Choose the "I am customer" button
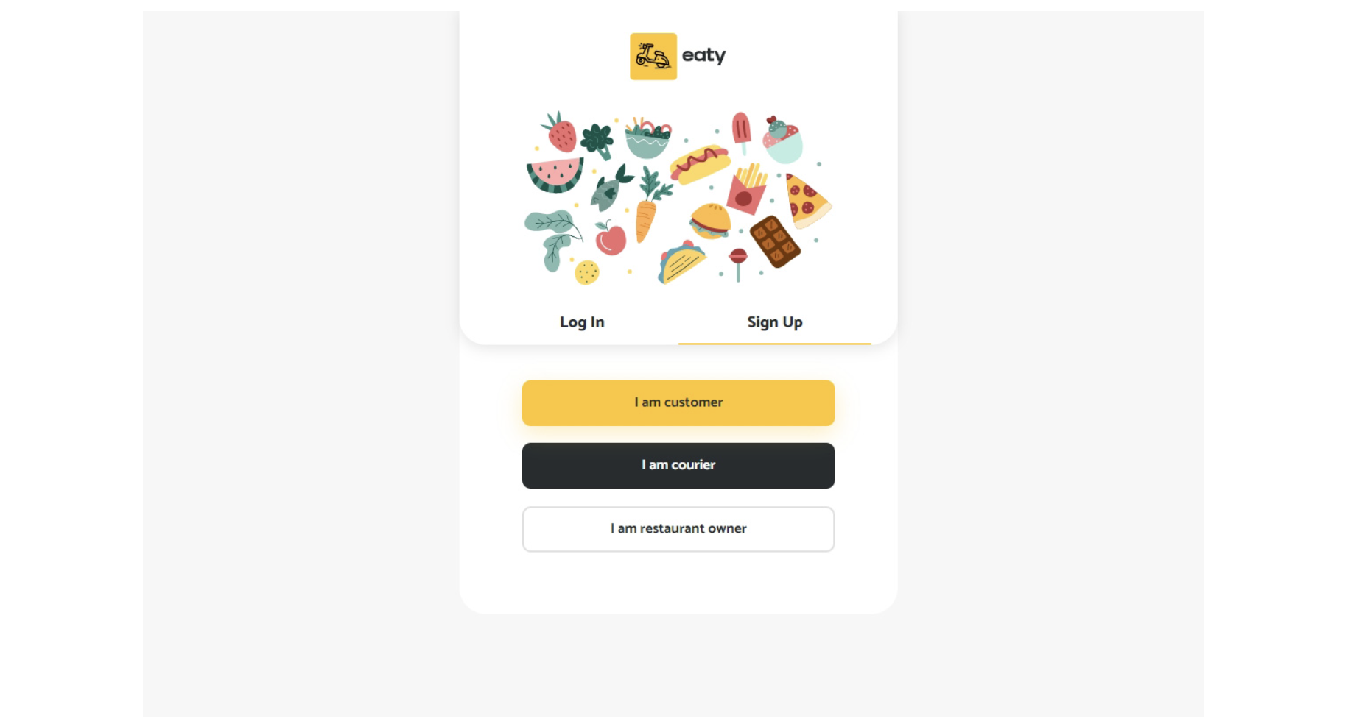The height and width of the screenshot is (724, 1348). pyautogui.click(x=678, y=402)
